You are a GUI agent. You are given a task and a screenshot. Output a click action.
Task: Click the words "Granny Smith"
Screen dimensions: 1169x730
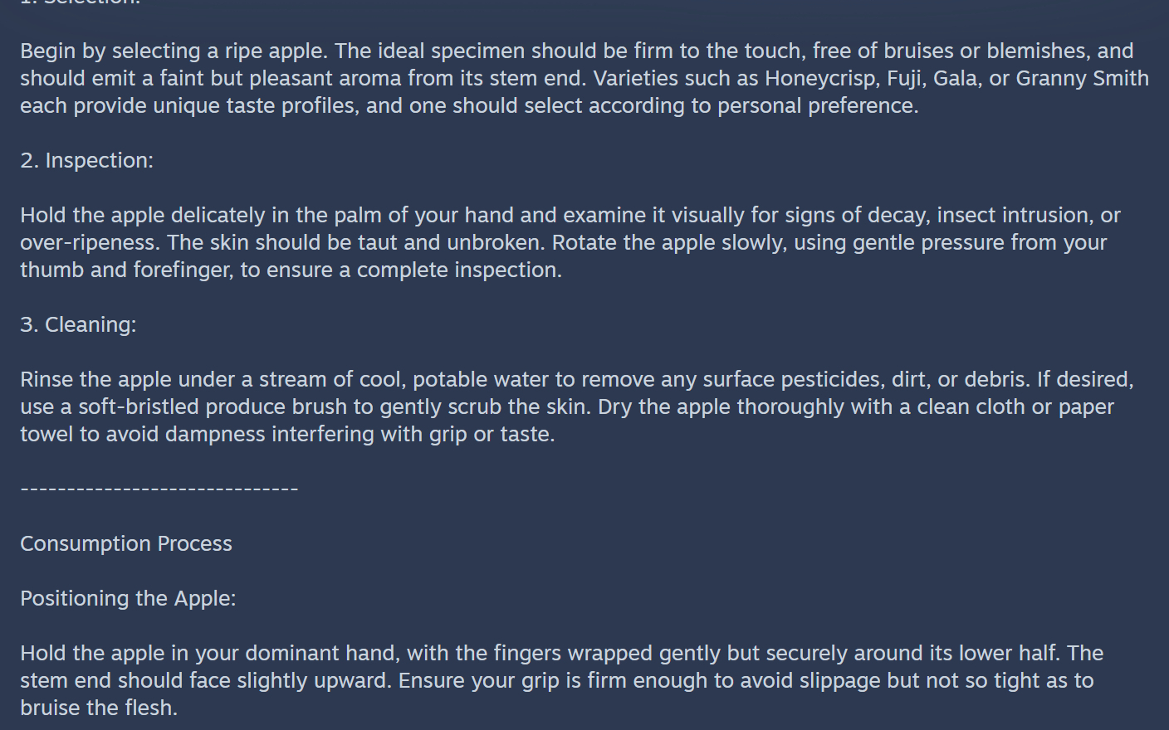pyautogui.click(x=1082, y=78)
